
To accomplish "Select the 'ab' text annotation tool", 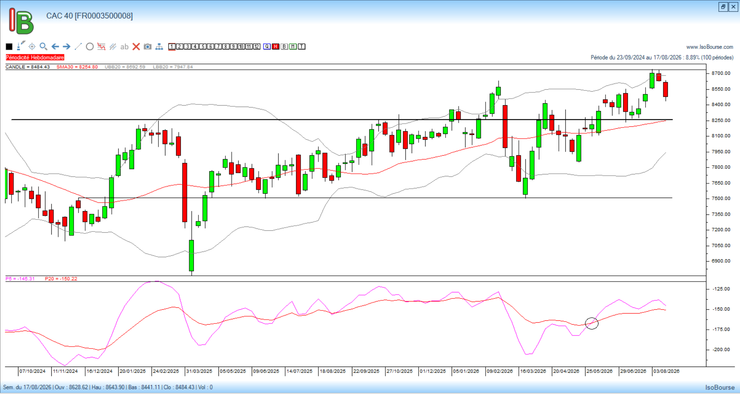I will (x=124, y=47).
